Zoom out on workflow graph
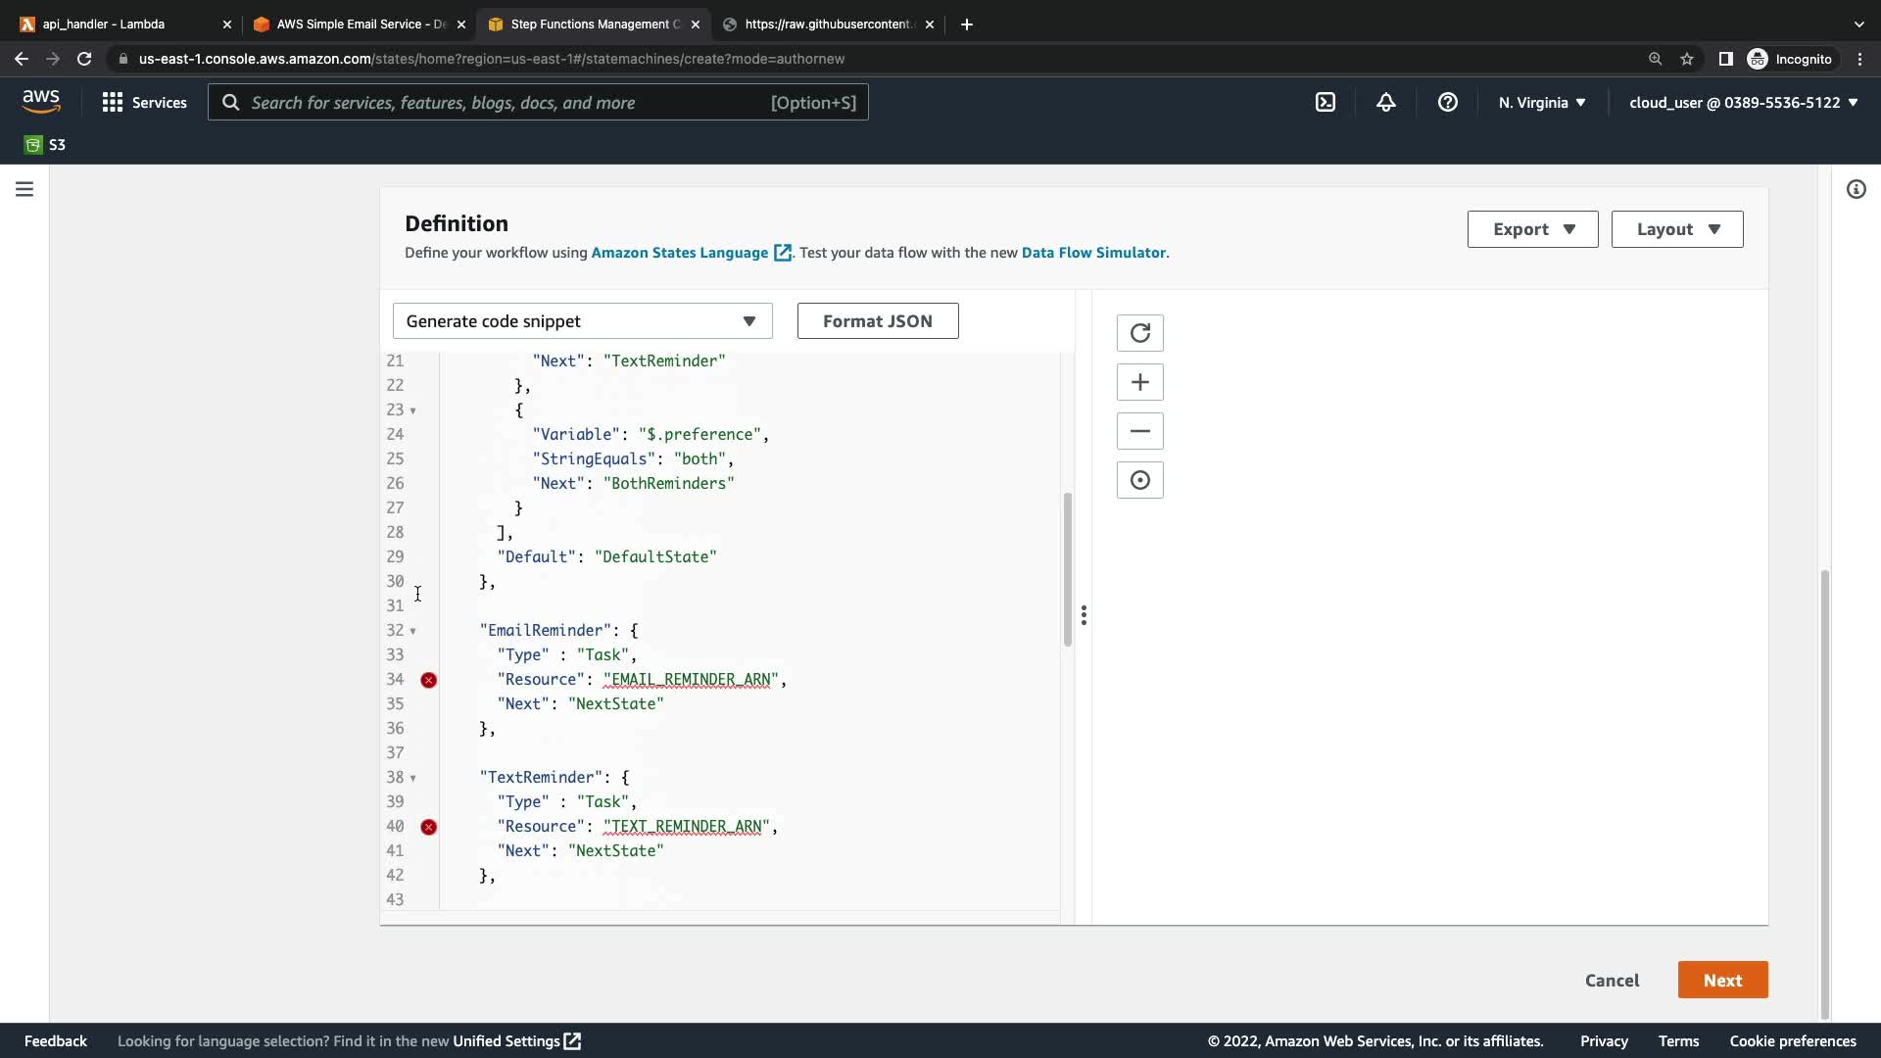1881x1058 pixels. pos(1139,431)
